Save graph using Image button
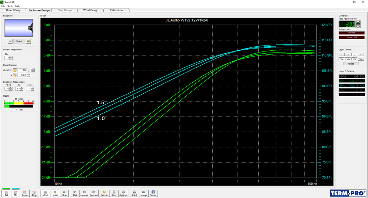Screen dimensions: 368x198 click(x=144, y=193)
